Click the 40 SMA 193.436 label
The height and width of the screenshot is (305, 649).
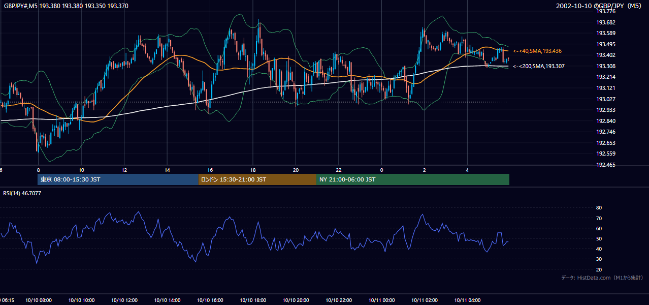pyautogui.click(x=537, y=51)
